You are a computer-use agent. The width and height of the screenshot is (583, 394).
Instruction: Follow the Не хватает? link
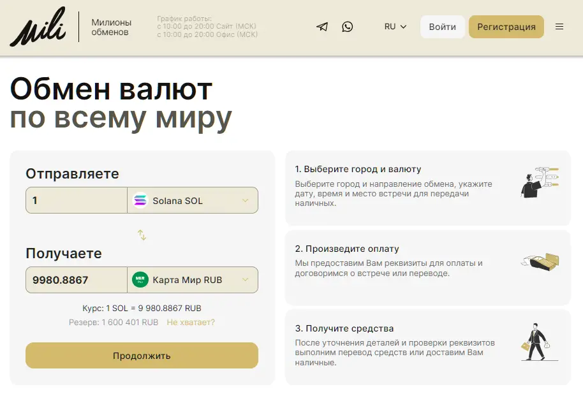[x=191, y=323]
